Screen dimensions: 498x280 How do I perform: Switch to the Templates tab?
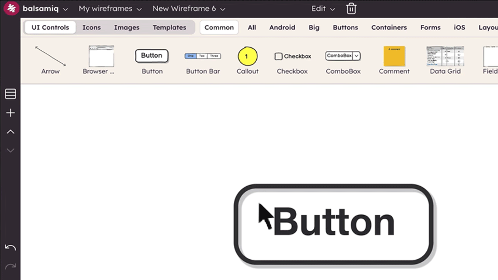(169, 27)
